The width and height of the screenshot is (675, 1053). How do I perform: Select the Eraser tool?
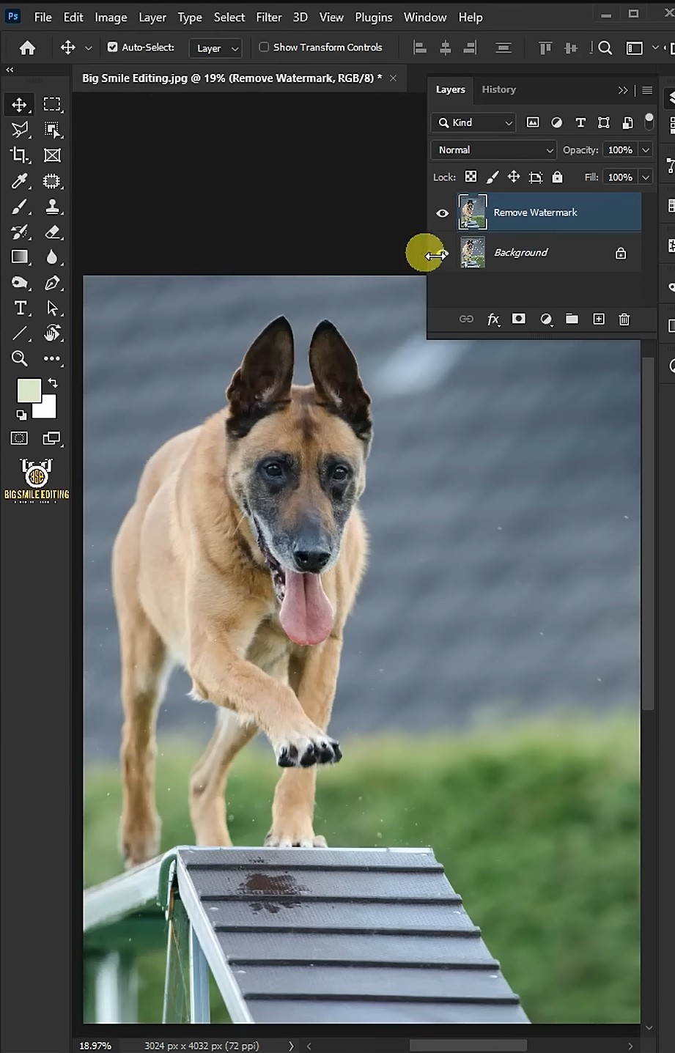point(52,232)
